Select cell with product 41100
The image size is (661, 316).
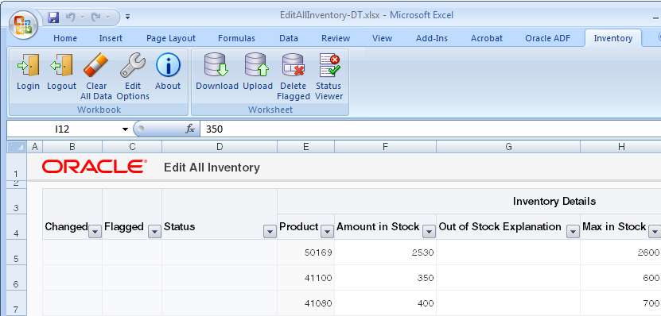pyautogui.click(x=306, y=278)
